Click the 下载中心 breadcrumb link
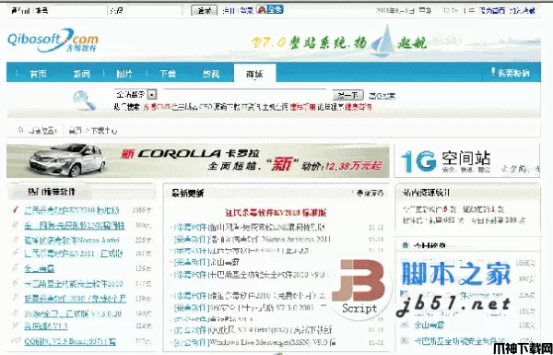 tap(103, 131)
